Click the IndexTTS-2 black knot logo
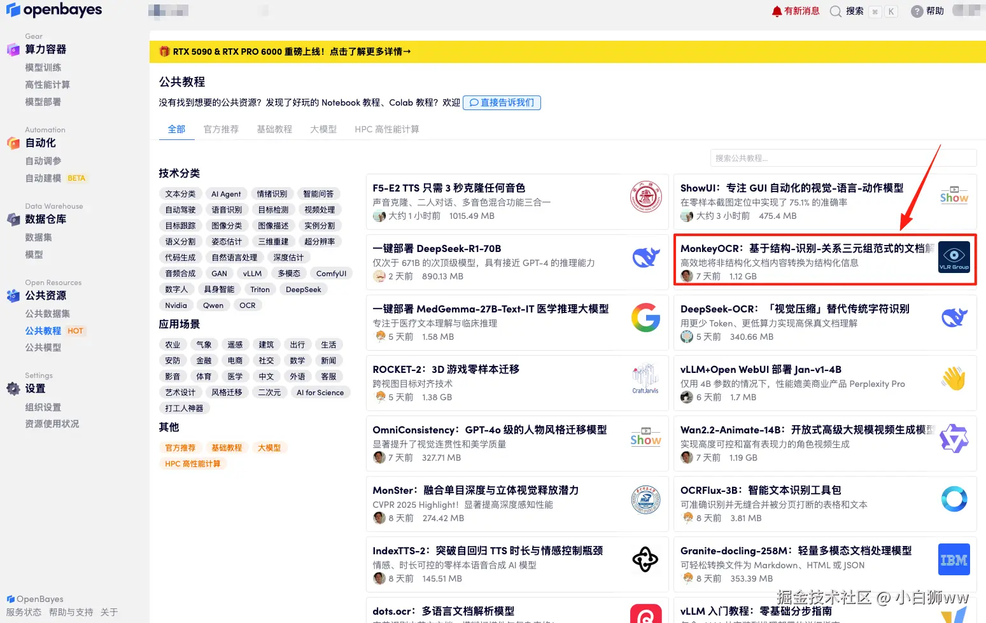986x623 pixels. [x=645, y=559]
